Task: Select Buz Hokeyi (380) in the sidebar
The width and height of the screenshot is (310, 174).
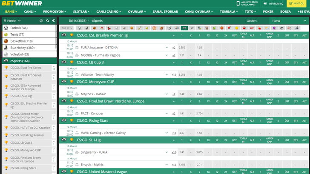Action: (29, 48)
